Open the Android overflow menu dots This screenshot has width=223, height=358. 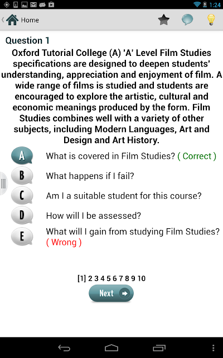(x=213, y=348)
